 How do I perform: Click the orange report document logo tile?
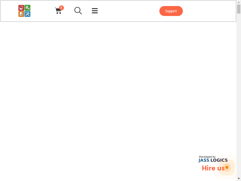tap(21, 14)
